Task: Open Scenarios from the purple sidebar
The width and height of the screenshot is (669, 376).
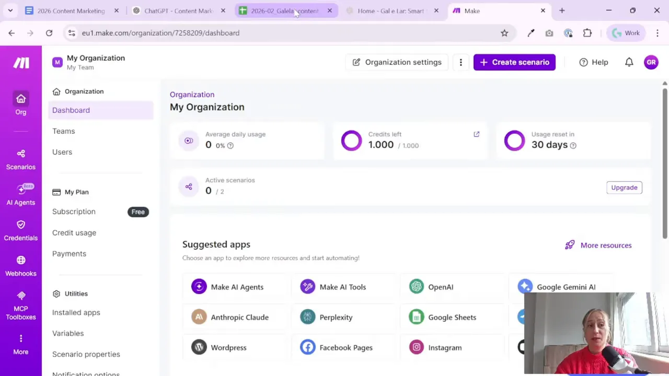Action: [21, 159]
